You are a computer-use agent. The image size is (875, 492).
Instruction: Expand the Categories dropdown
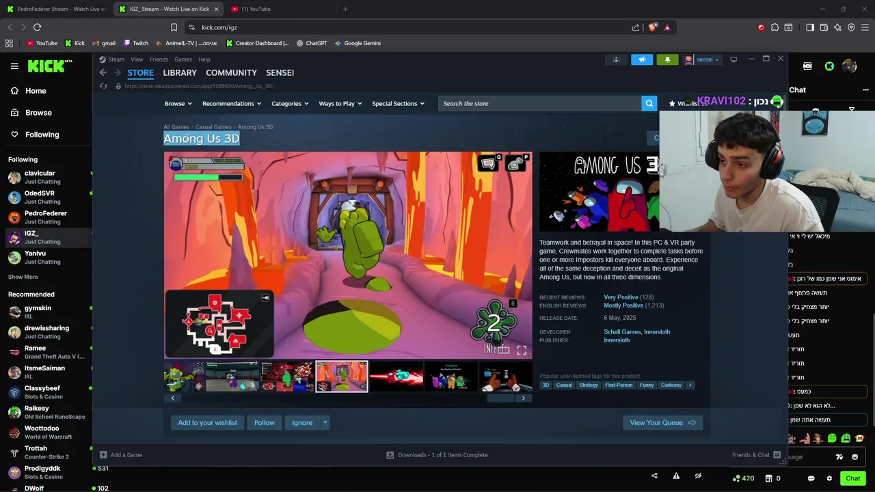click(290, 103)
